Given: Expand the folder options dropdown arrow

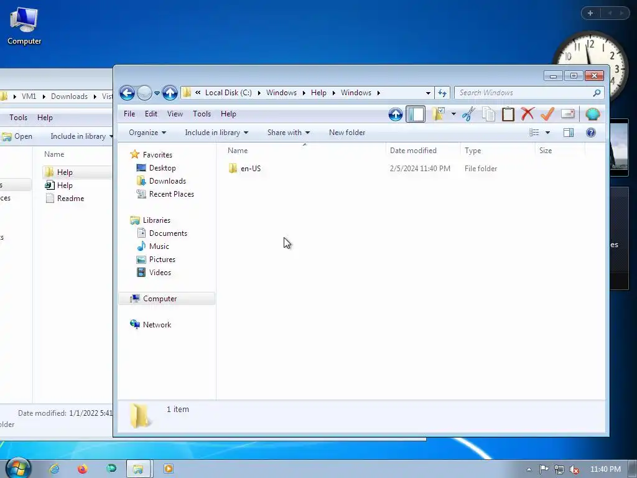Looking at the screenshot, I should pos(453,115).
